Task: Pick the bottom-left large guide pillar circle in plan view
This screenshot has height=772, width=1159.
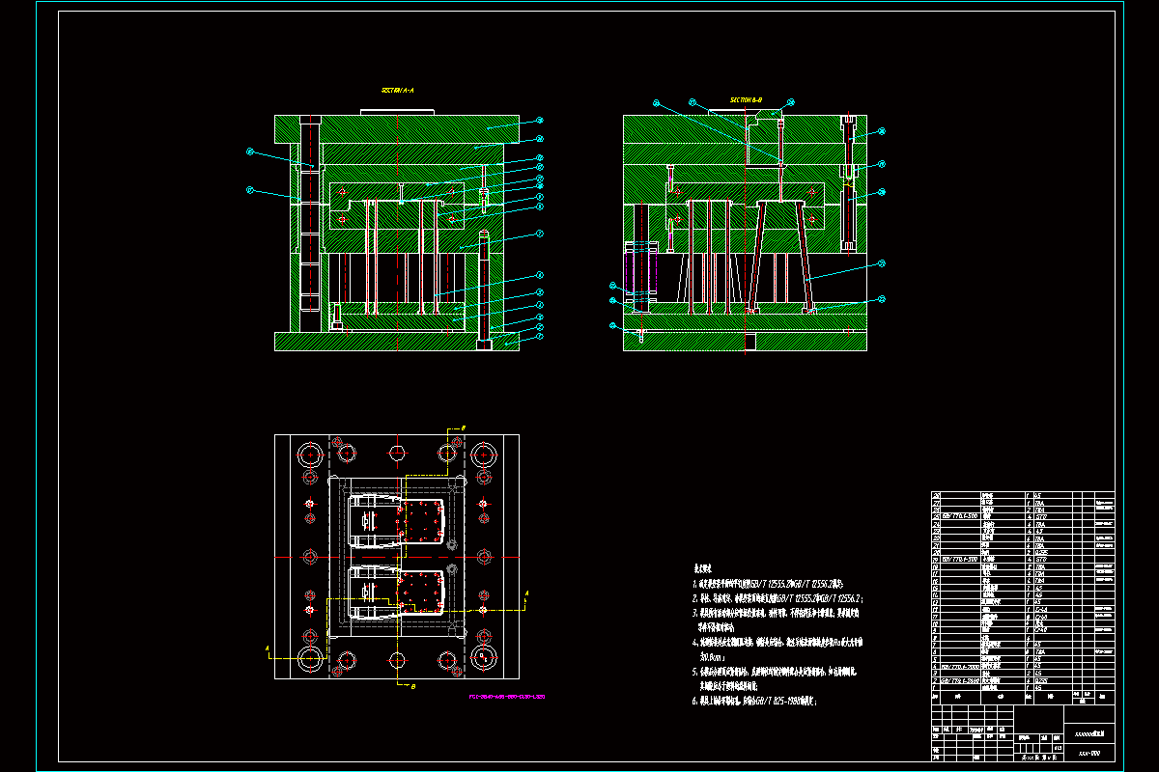Action: (311, 659)
